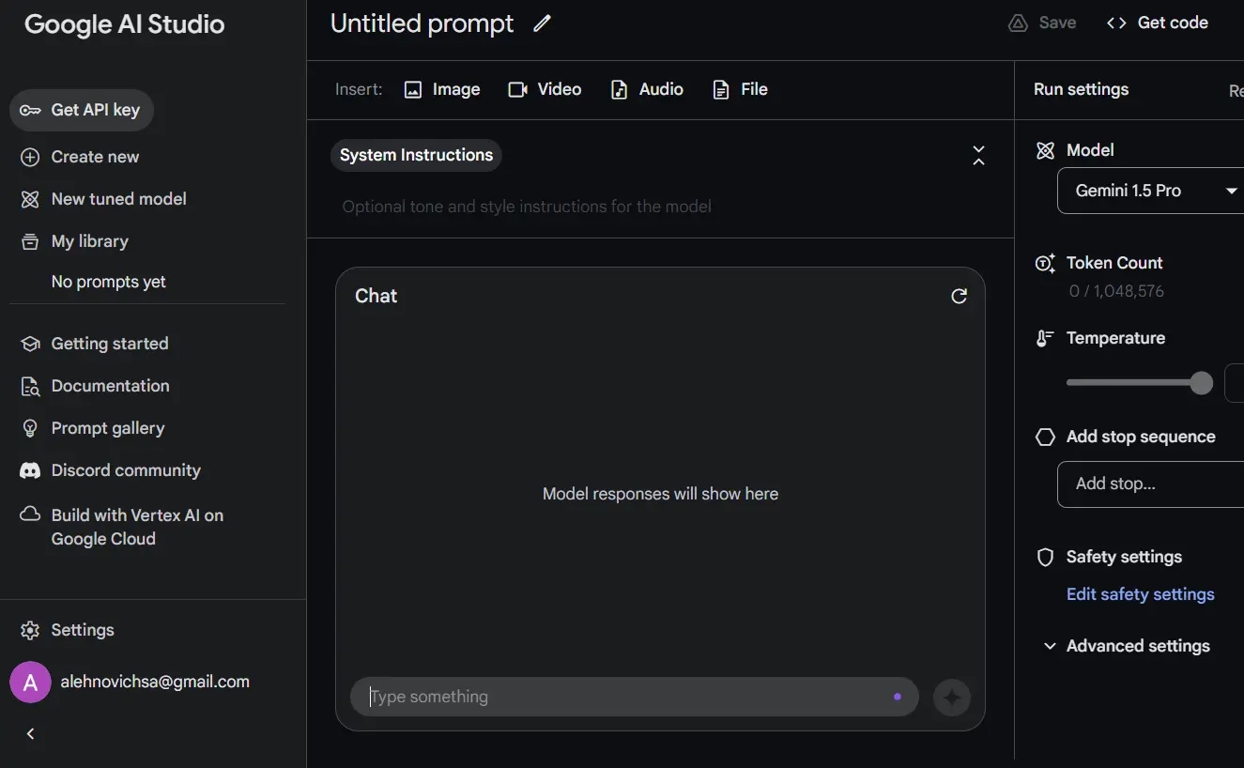Click the pencil icon to rename the prompt
1244x768 pixels.
542,24
